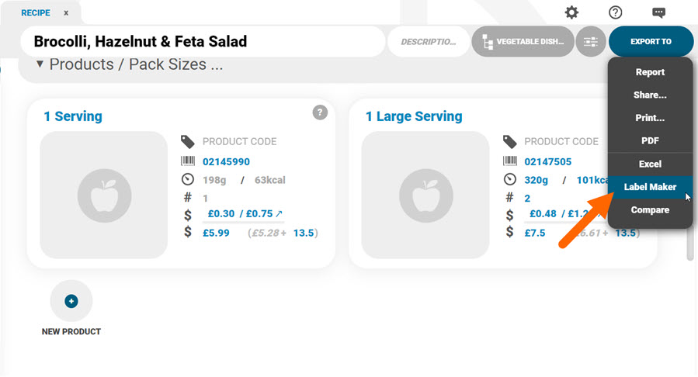The width and height of the screenshot is (698, 377).
Task: Click the tag icon in 1 Large Serving
Action: pyautogui.click(x=509, y=142)
